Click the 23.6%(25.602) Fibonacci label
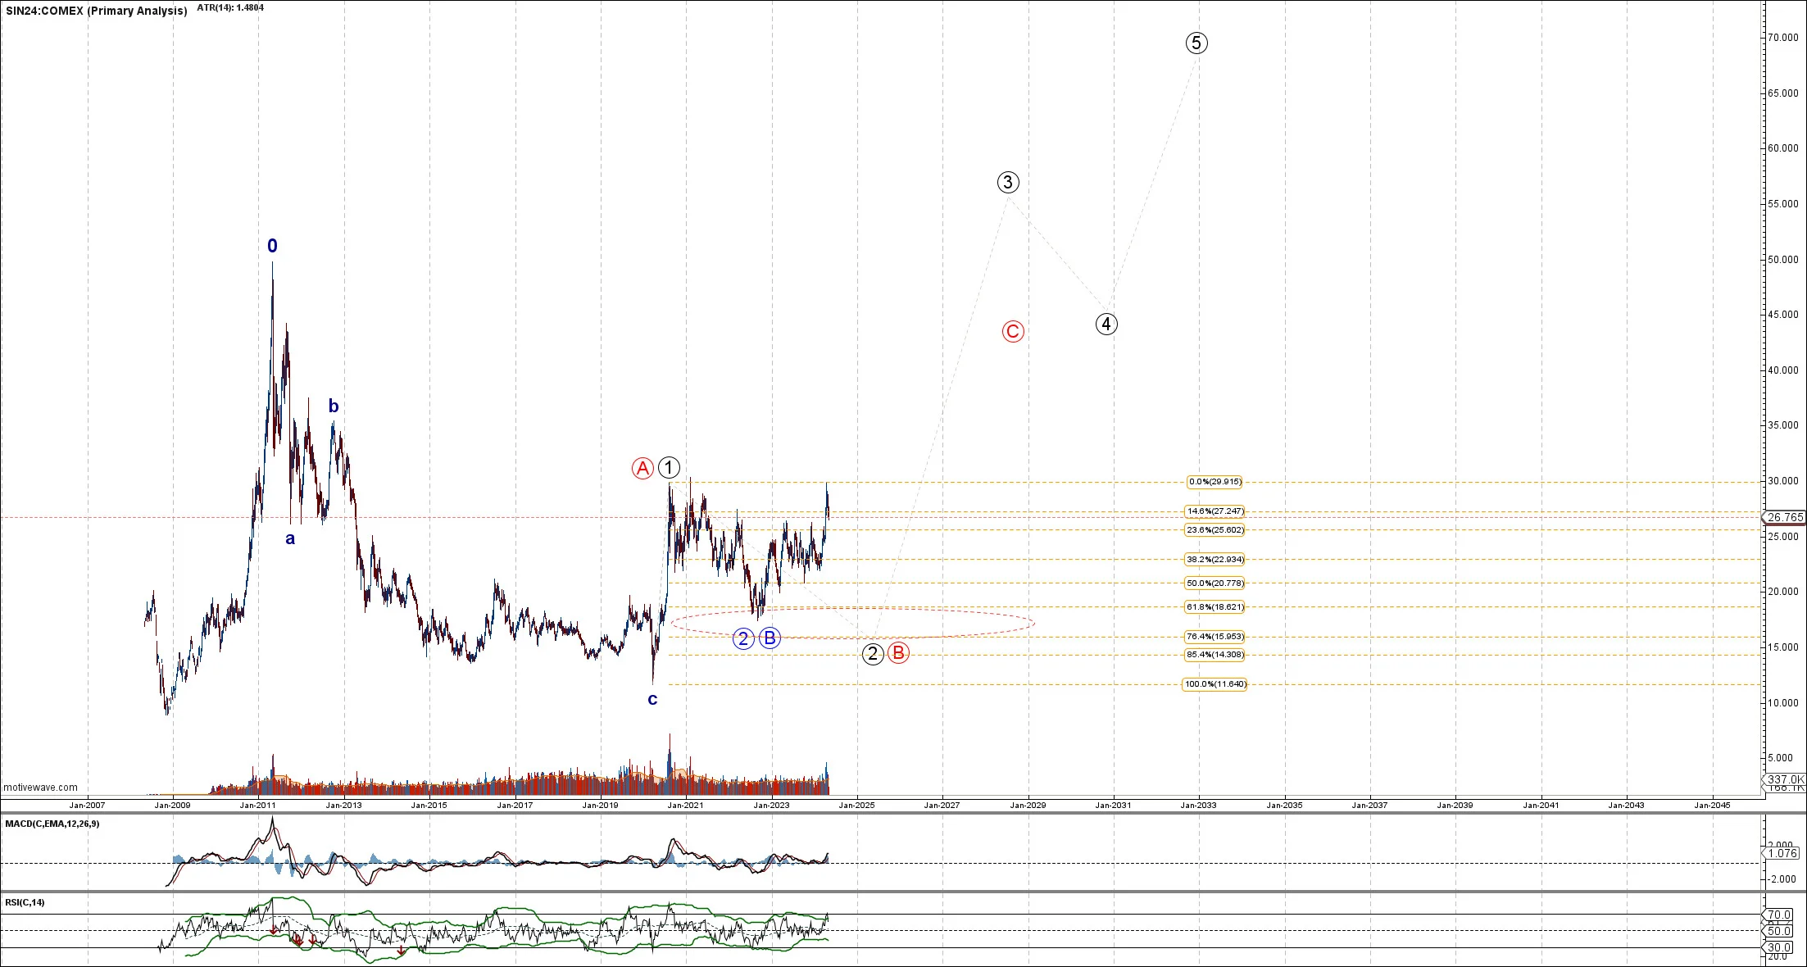Screen dimensions: 1807x967 [1215, 530]
